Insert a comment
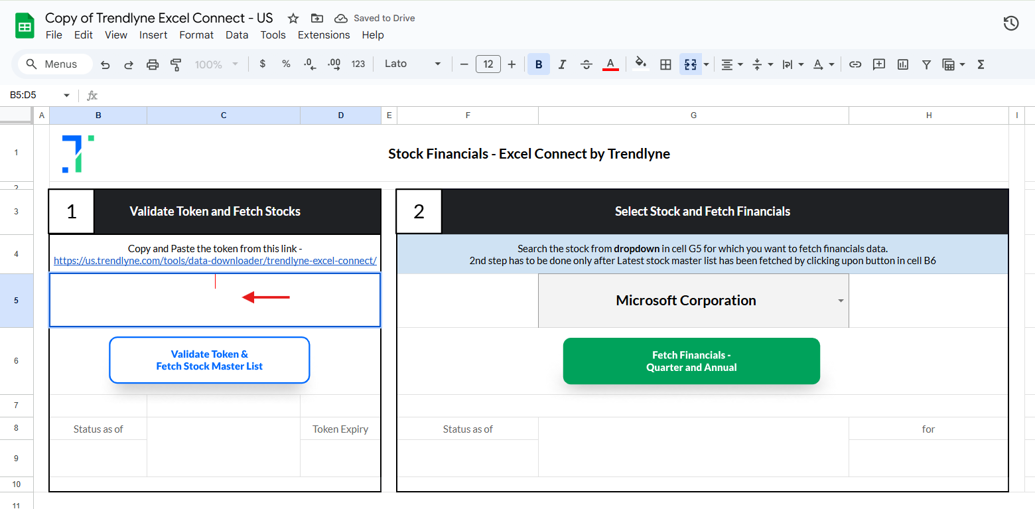The height and width of the screenshot is (509, 1035). pos(879,64)
